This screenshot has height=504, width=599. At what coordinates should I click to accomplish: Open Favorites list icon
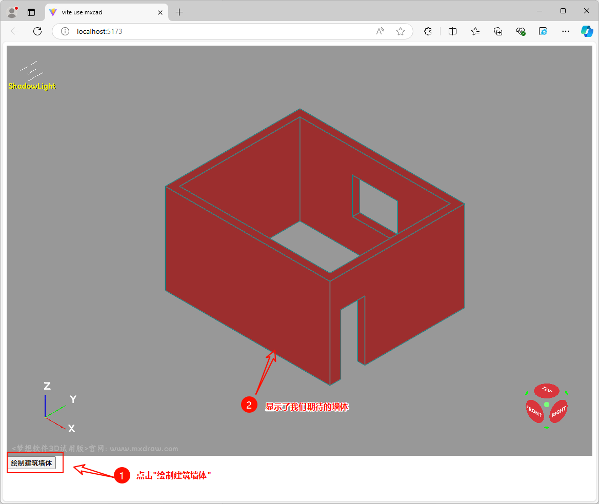pyautogui.click(x=475, y=31)
